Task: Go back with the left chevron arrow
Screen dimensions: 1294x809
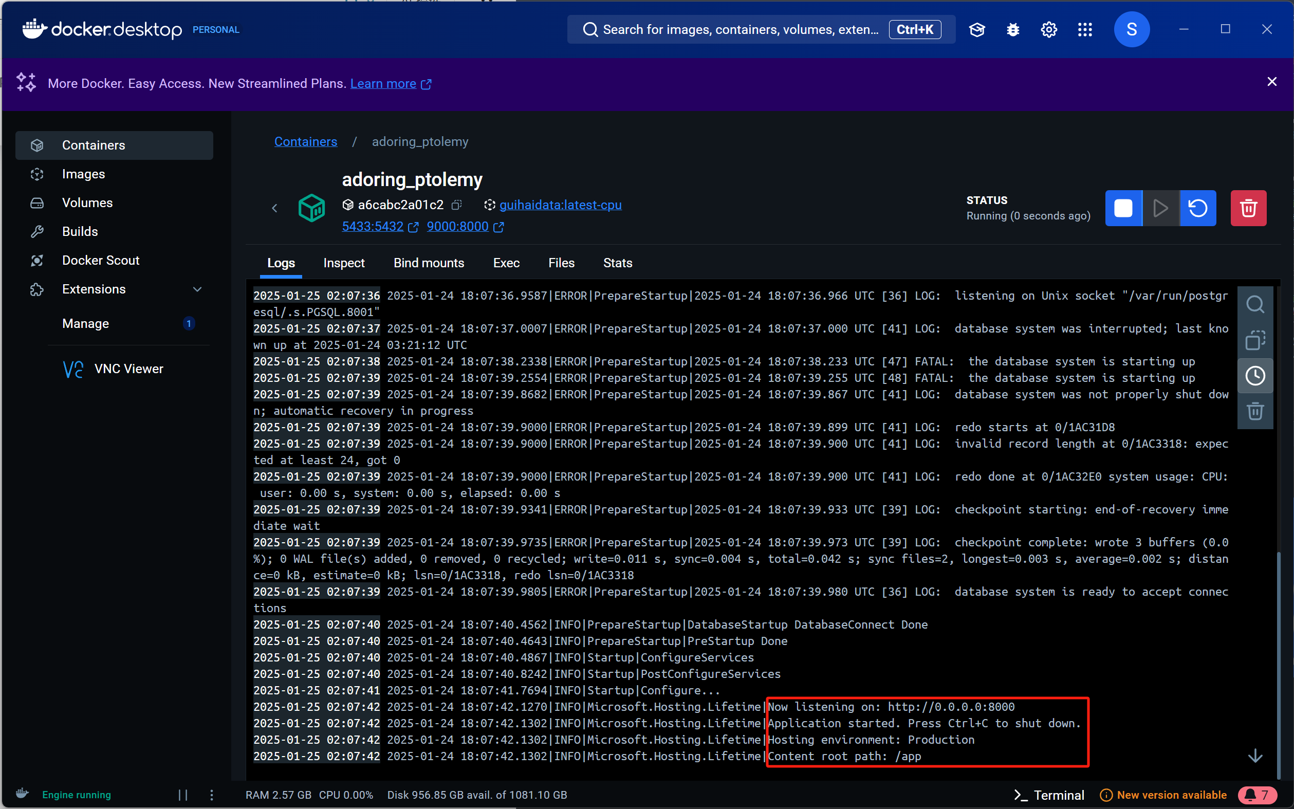Action: point(274,208)
